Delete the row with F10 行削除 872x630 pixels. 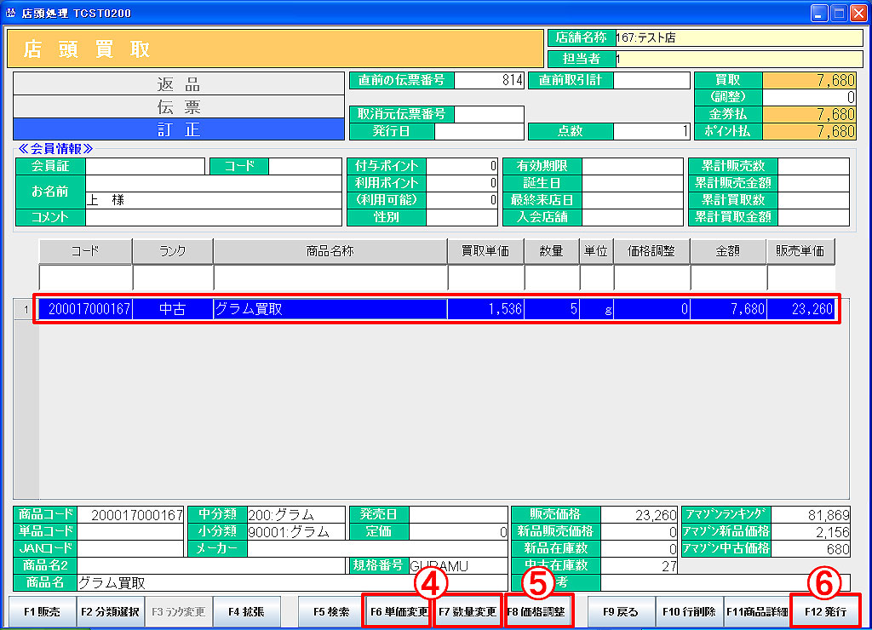pyautogui.click(x=689, y=611)
